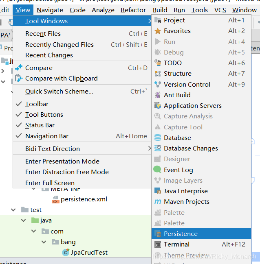This screenshot has width=260, height=264.
Task: Click the persistence.xml file icon
Action: coord(55,199)
